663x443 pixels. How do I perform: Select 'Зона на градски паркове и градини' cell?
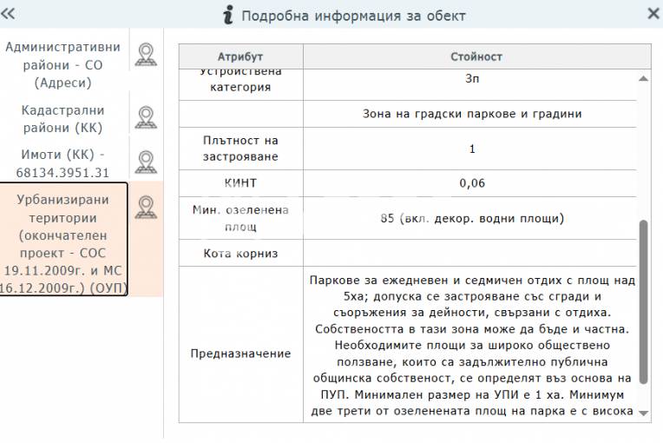click(470, 114)
